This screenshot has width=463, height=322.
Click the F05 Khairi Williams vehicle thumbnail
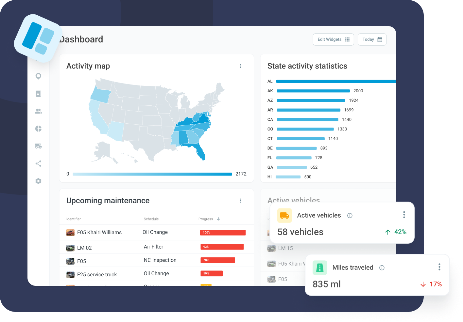(70, 233)
